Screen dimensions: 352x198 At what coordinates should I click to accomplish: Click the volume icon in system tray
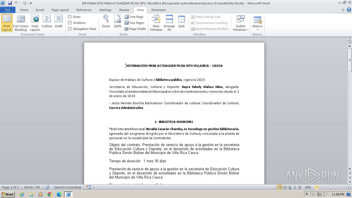[x=313, y=194]
